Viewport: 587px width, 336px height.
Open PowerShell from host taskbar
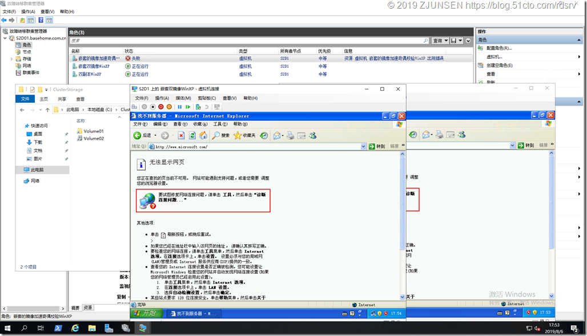58,328
